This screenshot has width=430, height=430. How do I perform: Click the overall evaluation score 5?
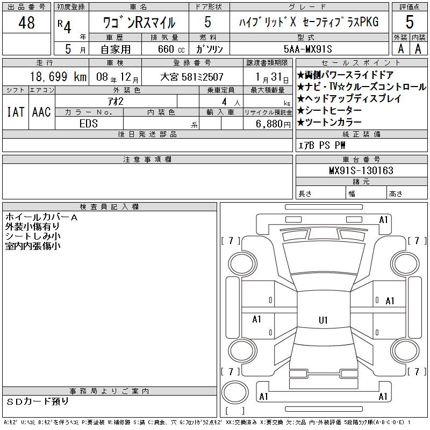410,22
